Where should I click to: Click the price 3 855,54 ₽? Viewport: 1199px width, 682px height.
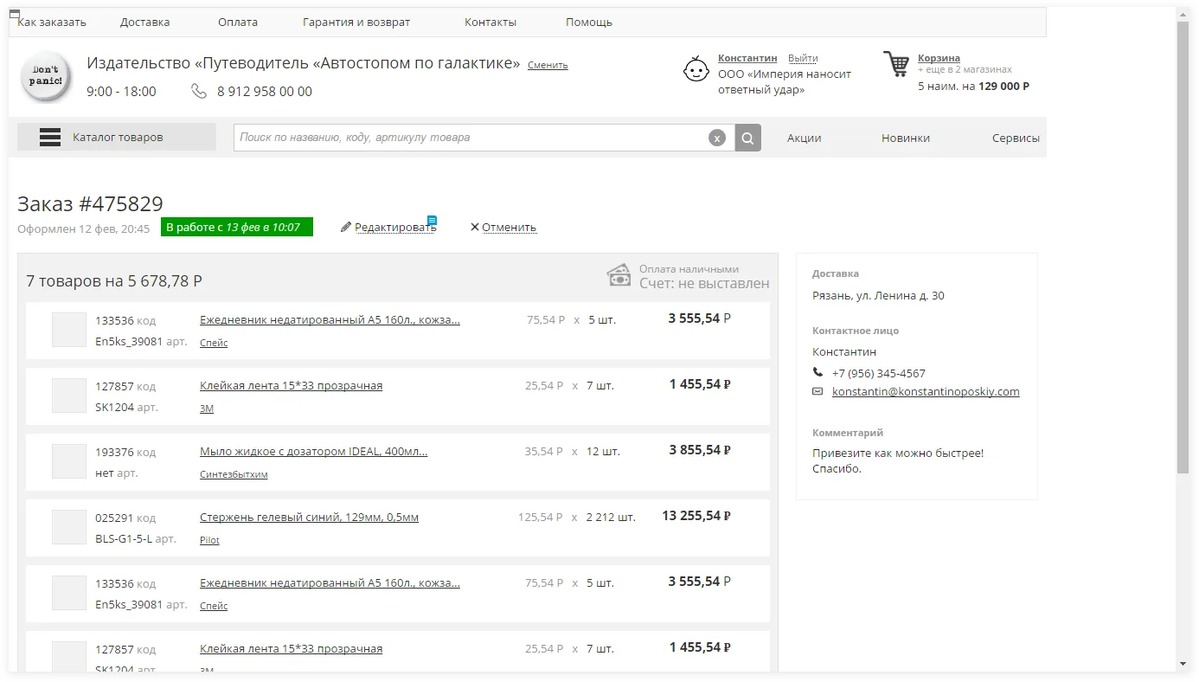[x=700, y=449]
